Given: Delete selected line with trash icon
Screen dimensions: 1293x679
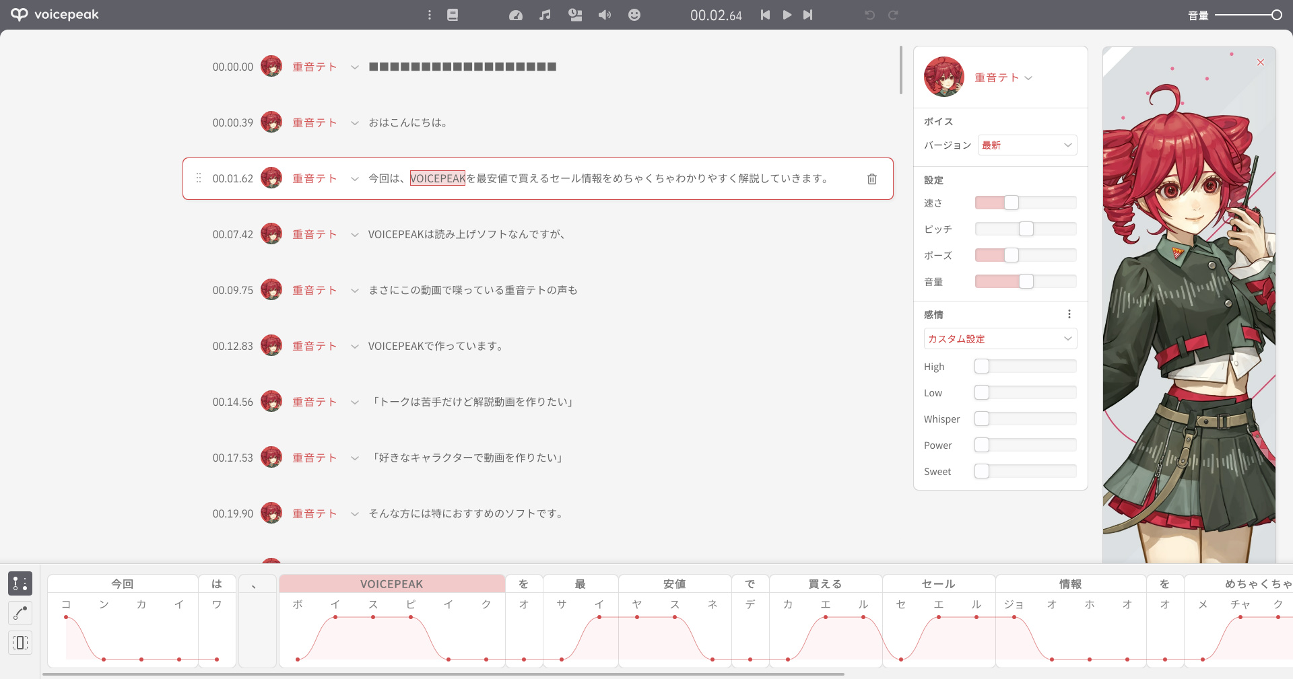Looking at the screenshot, I should tap(872, 179).
